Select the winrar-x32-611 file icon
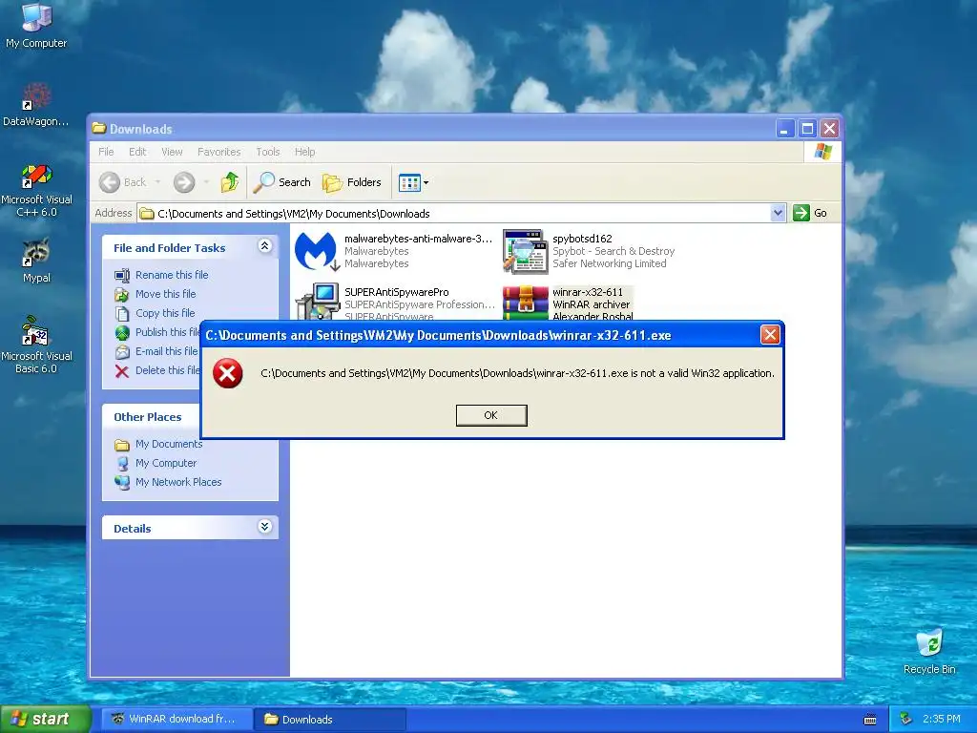This screenshot has width=977, height=733. pos(526,303)
